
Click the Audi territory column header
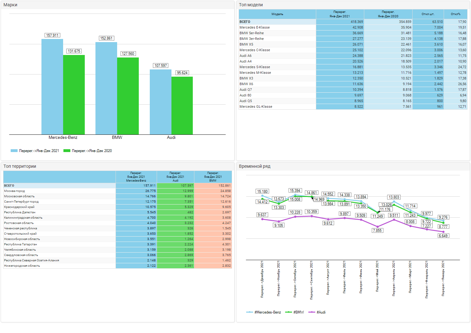click(x=176, y=177)
